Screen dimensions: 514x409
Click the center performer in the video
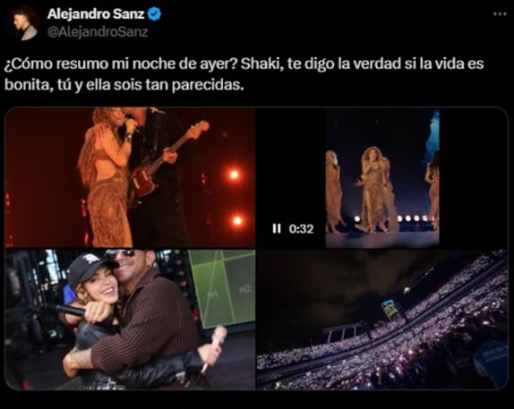point(374,189)
